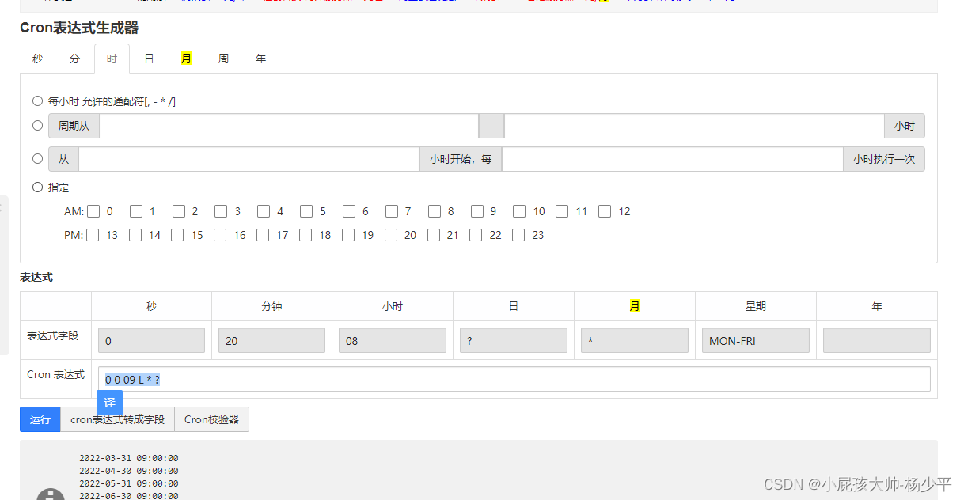This screenshot has height=500, width=964.
Task: Select the 指定 radio option
Action: pos(37,187)
